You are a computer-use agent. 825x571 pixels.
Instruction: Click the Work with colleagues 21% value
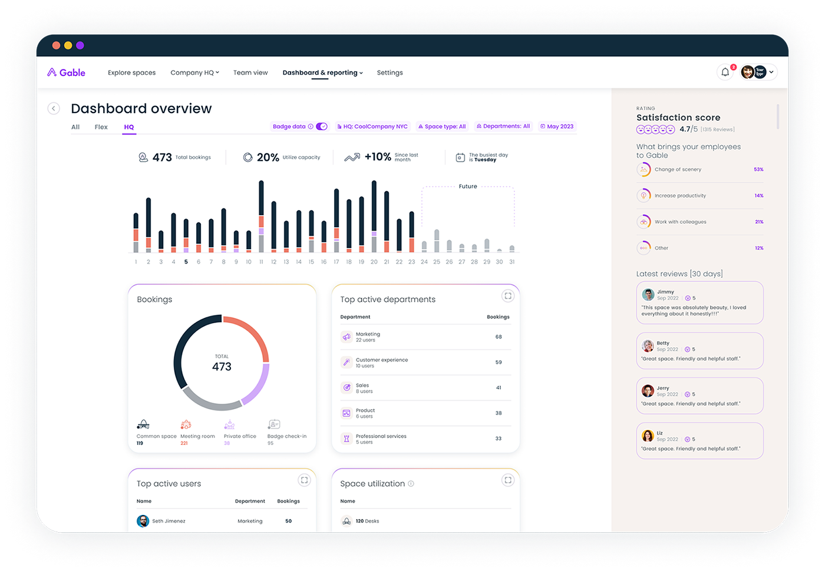pyautogui.click(x=759, y=222)
